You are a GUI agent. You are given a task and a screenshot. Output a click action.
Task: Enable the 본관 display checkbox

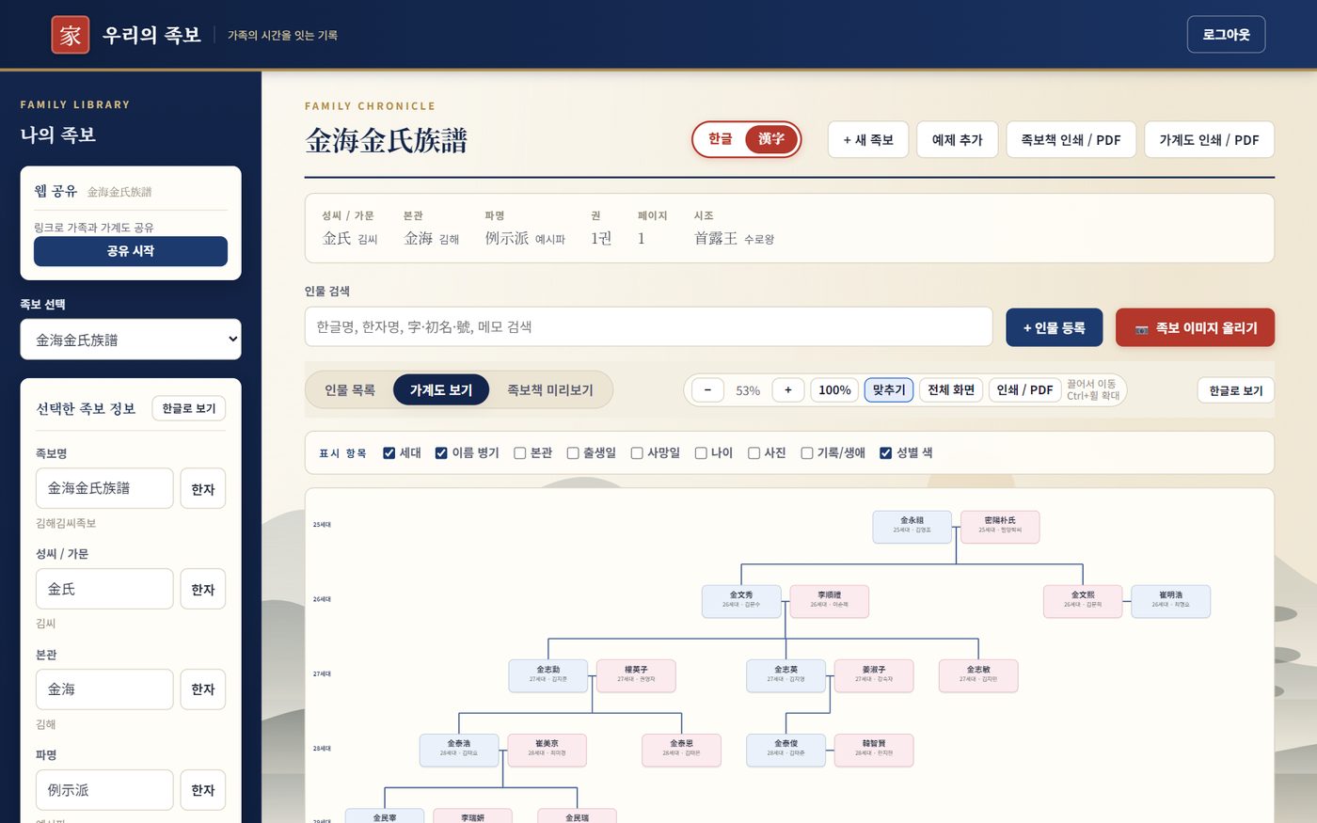520,453
